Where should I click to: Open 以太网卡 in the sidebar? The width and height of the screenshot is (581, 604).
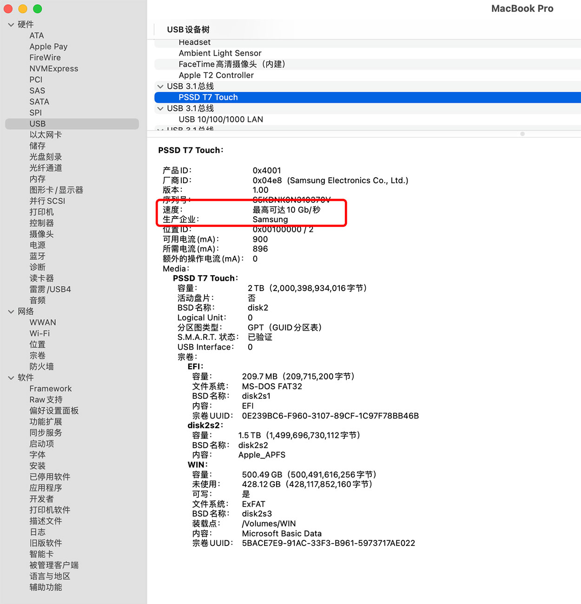pos(46,135)
